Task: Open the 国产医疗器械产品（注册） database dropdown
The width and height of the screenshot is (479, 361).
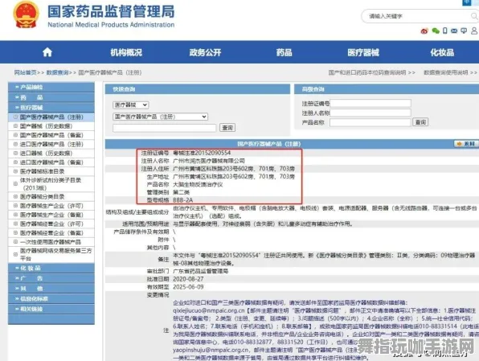Action: (161, 117)
